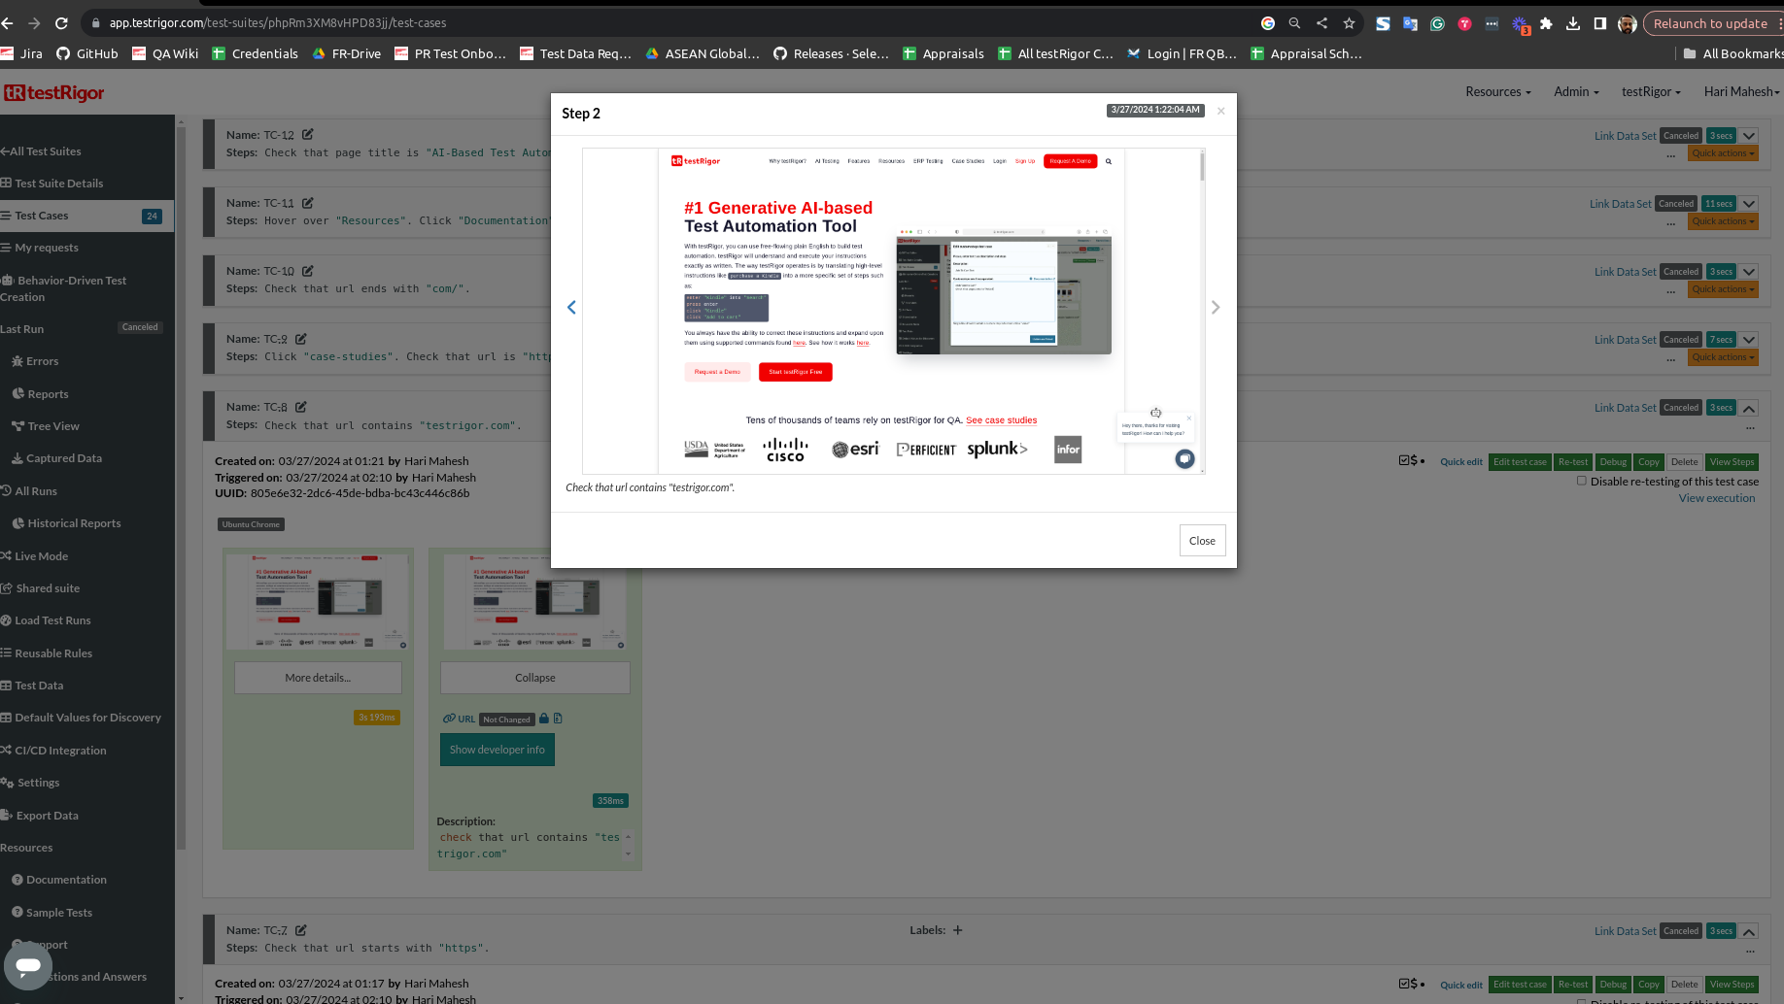The image size is (1784, 1004).
Task: Open Hari Mahesh user menu
Action: coord(1740,91)
